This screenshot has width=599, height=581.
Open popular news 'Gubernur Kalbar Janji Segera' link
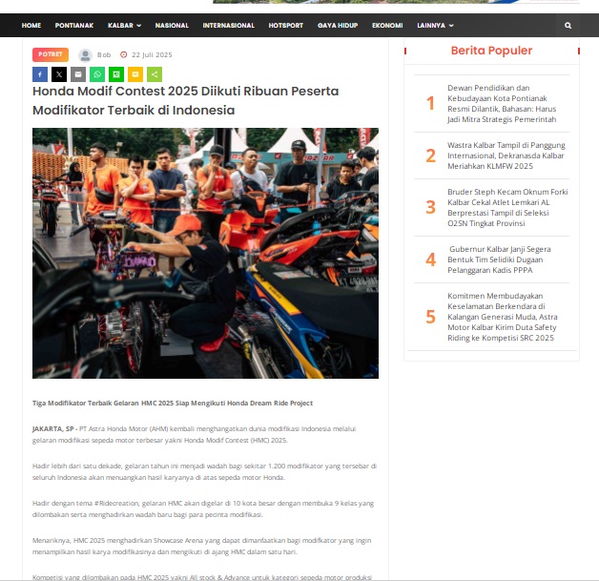(499, 259)
